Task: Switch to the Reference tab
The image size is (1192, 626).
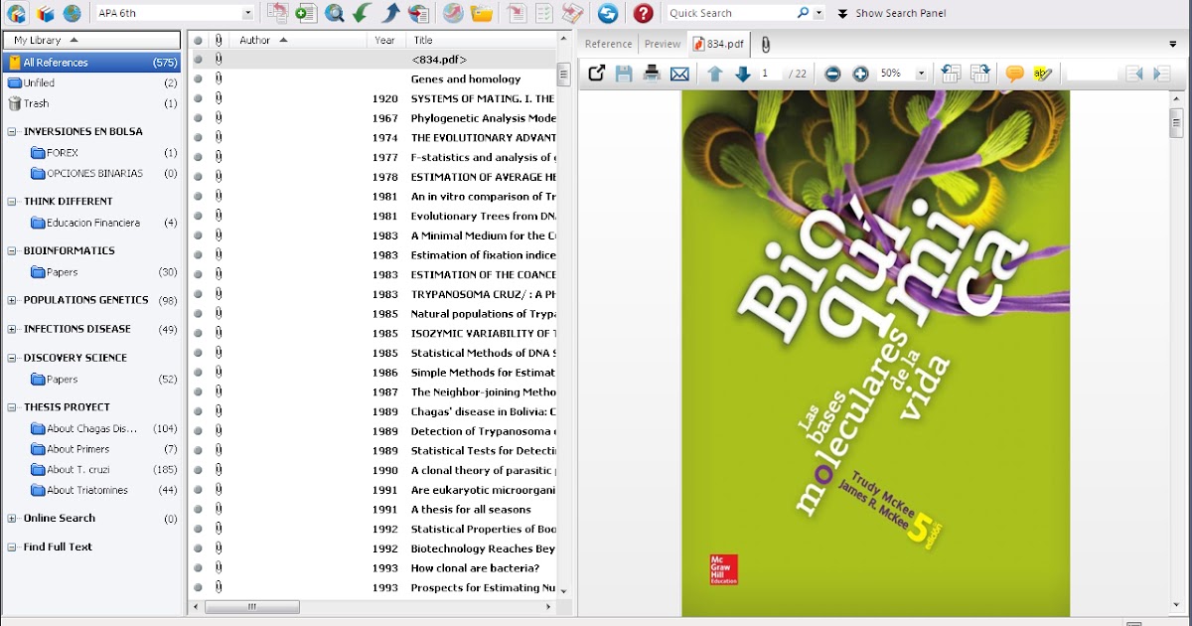Action: (x=608, y=44)
